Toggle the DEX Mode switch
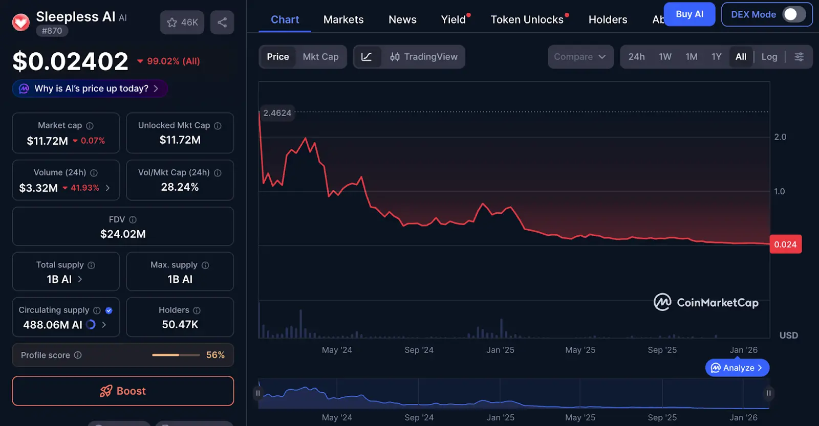 click(794, 14)
